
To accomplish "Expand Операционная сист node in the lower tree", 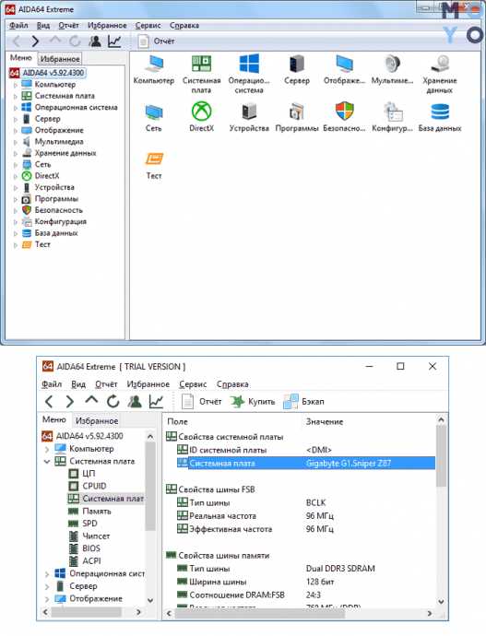I will click(47, 574).
